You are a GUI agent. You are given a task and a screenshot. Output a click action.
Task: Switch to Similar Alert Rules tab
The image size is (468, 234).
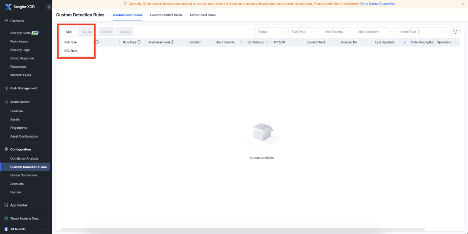[x=203, y=15]
